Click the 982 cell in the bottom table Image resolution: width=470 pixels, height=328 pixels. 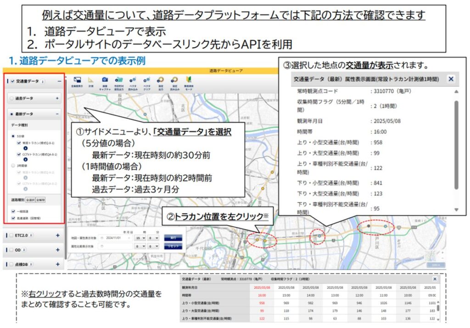click(311, 303)
